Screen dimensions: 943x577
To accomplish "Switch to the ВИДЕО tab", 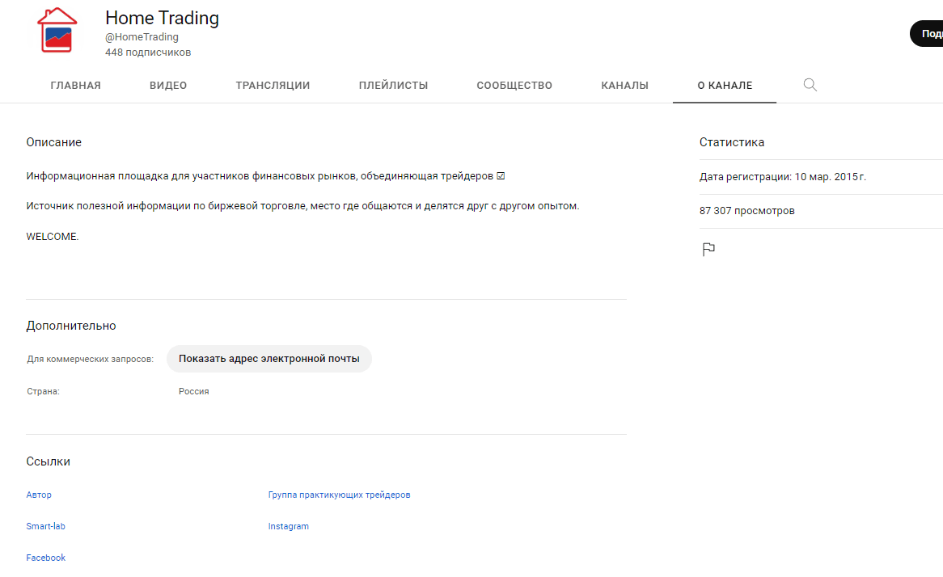I will (168, 86).
